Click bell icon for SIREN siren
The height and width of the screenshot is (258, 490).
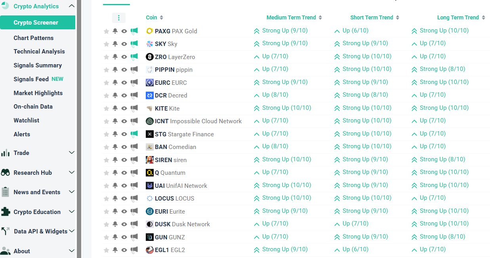[115, 160]
